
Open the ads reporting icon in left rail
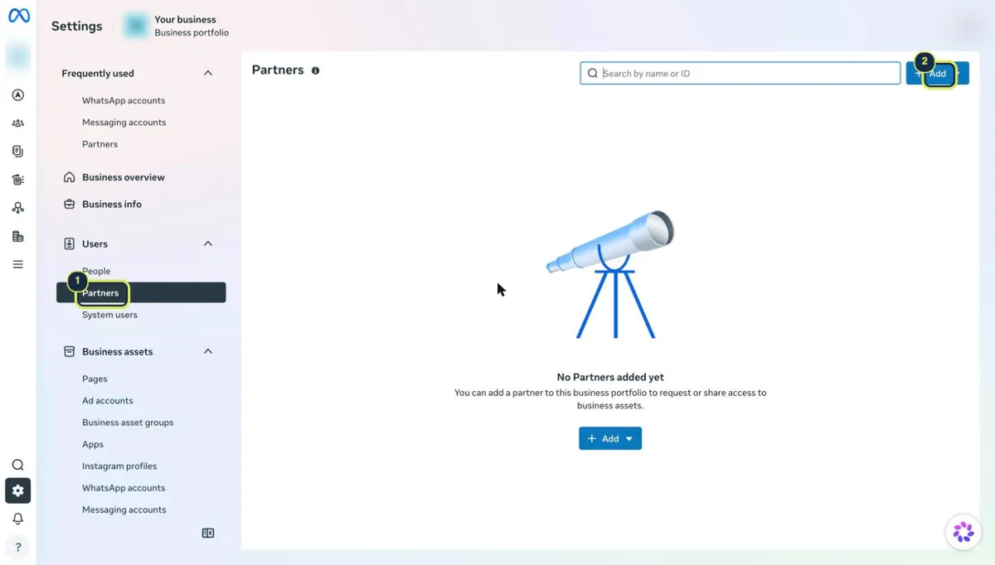(x=18, y=180)
